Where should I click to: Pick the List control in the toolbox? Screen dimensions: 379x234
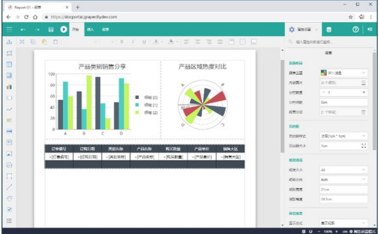(x=9, y=220)
